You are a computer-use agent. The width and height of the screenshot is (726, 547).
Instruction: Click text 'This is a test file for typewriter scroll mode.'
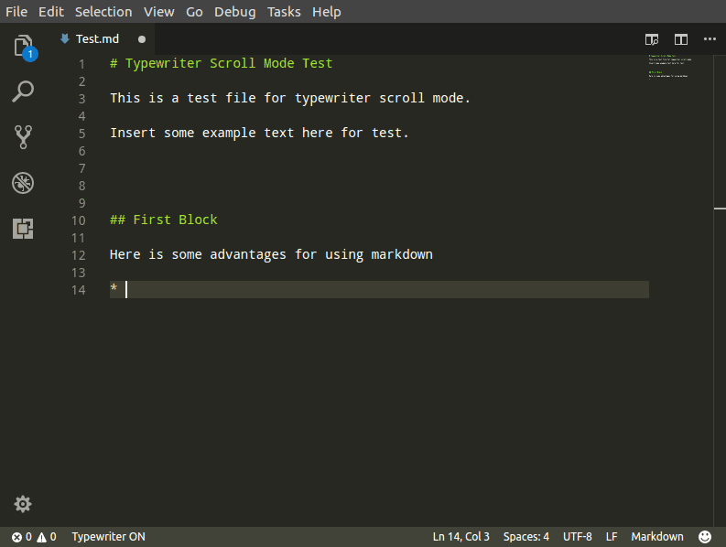click(290, 98)
